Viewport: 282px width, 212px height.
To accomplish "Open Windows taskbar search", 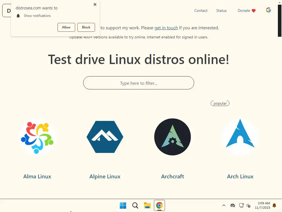I will (x=135, y=205).
